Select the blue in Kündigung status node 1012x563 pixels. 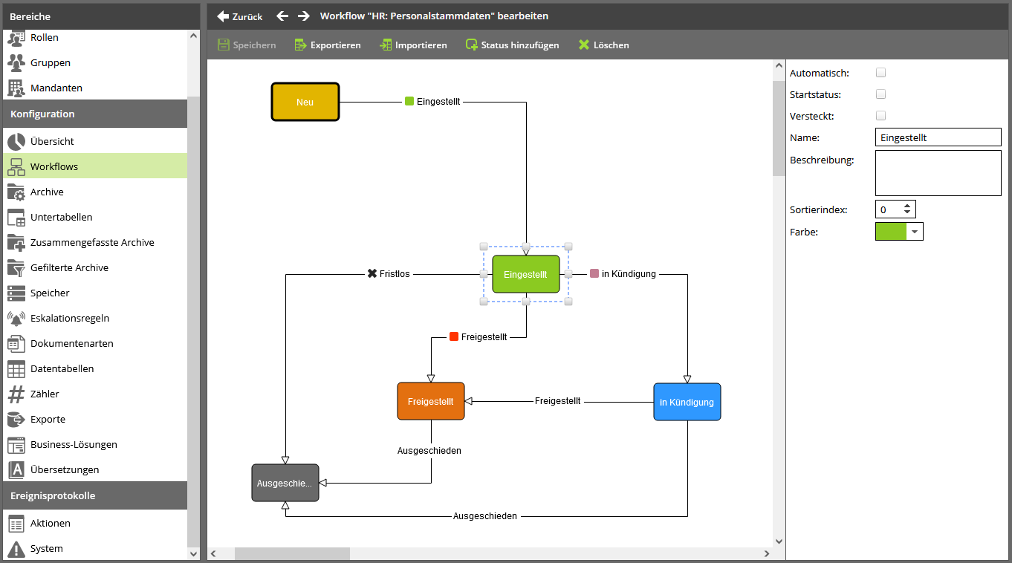coord(687,402)
